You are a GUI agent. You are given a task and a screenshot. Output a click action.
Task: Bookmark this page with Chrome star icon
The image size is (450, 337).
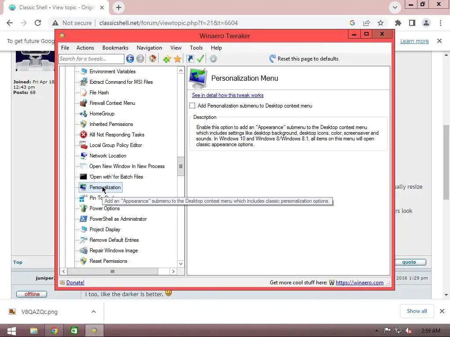[x=381, y=23]
